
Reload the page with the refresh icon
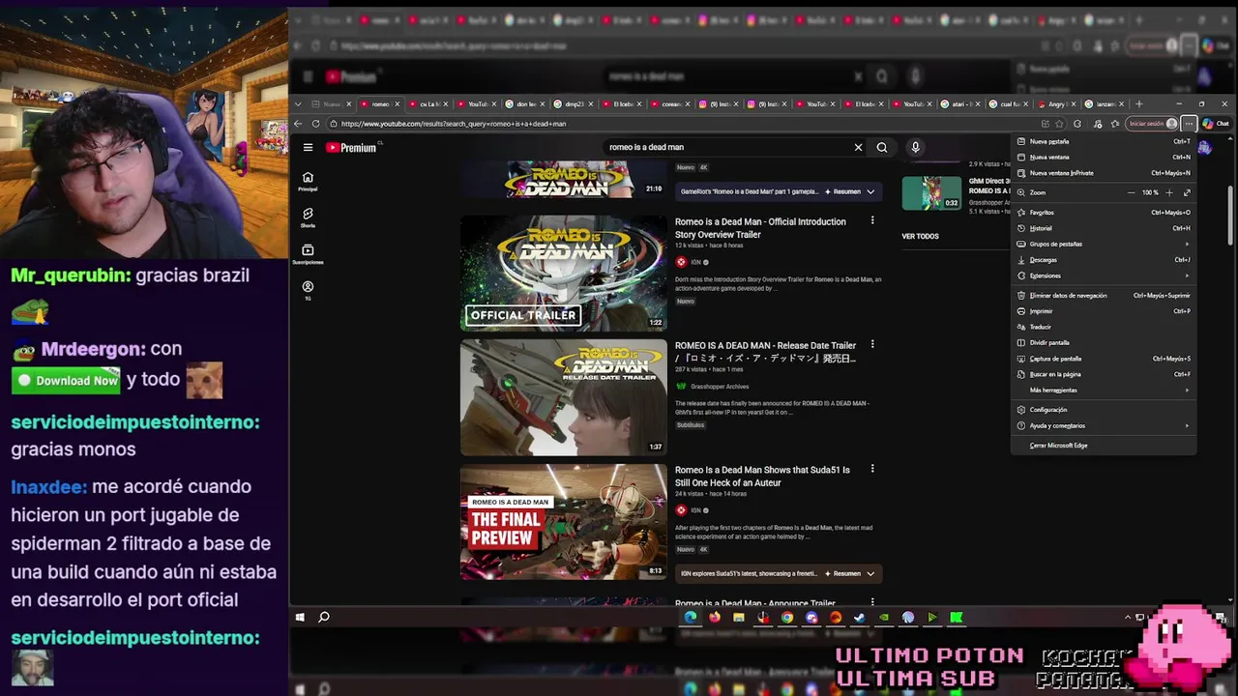point(315,124)
